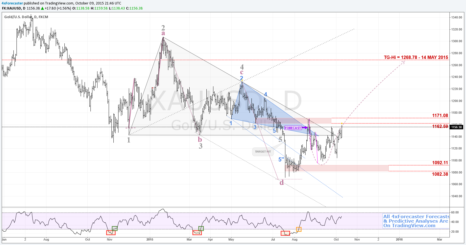Select pink wave label a at the peak

point(163,33)
